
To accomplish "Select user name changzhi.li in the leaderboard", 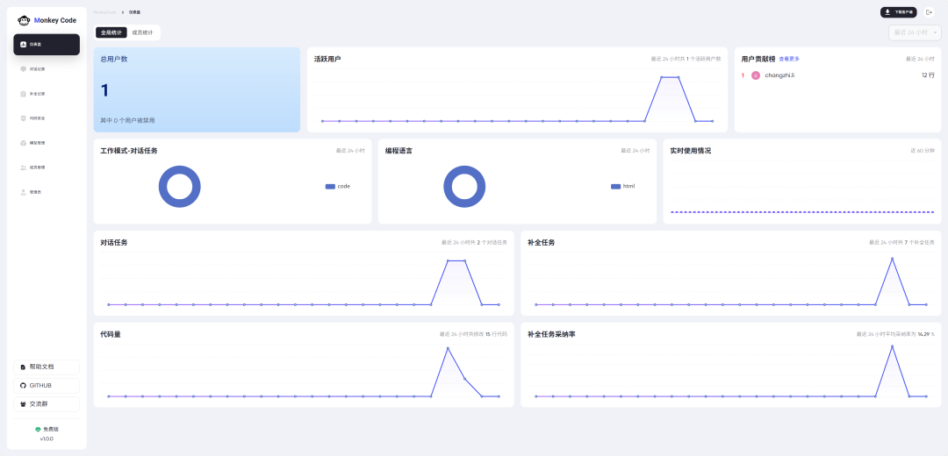I will (780, 75).
